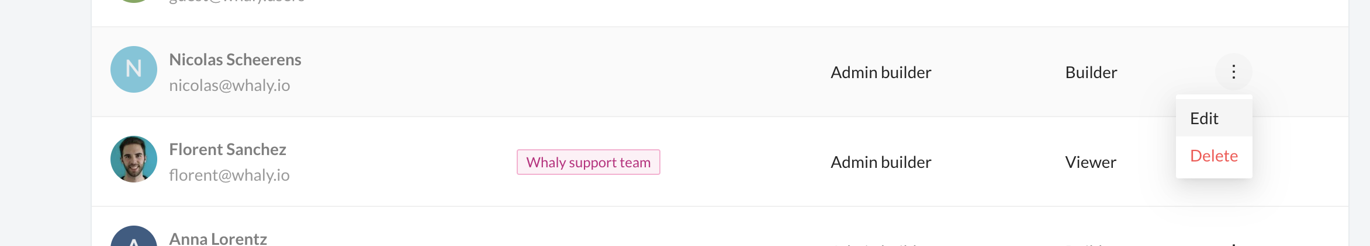This screenshot has height=246, width=1370.
Task: Open the cut-off options icon in Anna's row
Action: (1233, 244)
